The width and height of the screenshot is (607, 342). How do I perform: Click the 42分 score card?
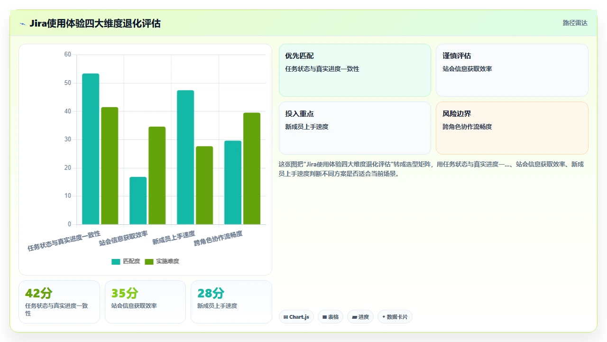[x=59, y=302]
